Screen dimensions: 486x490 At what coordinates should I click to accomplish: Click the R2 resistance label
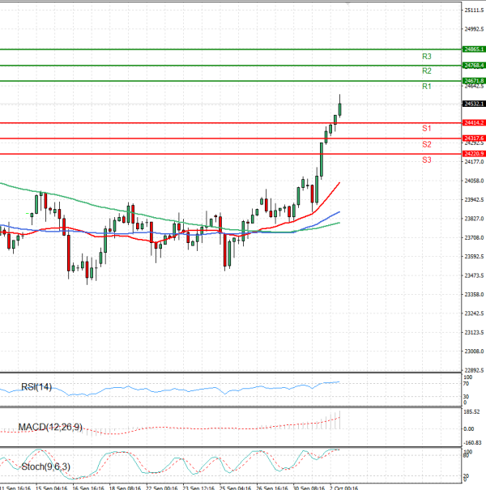(426, 71)
